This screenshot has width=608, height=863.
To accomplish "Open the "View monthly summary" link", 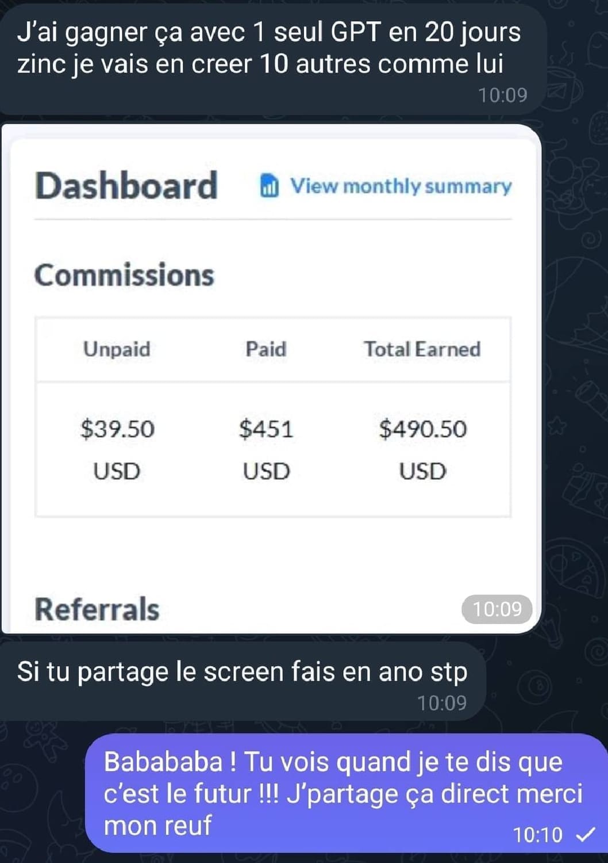I will click(401, 186).
